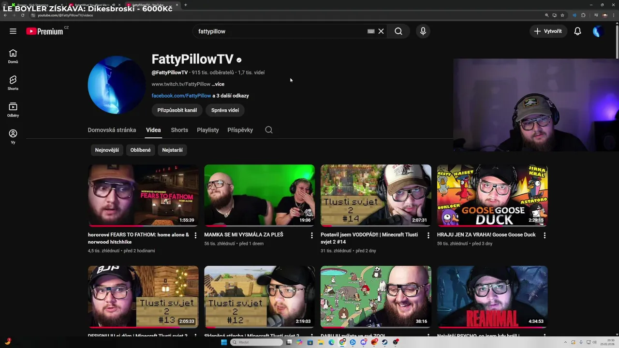
Task: Open Steam from the taskbar
Action: click(385, 342)
